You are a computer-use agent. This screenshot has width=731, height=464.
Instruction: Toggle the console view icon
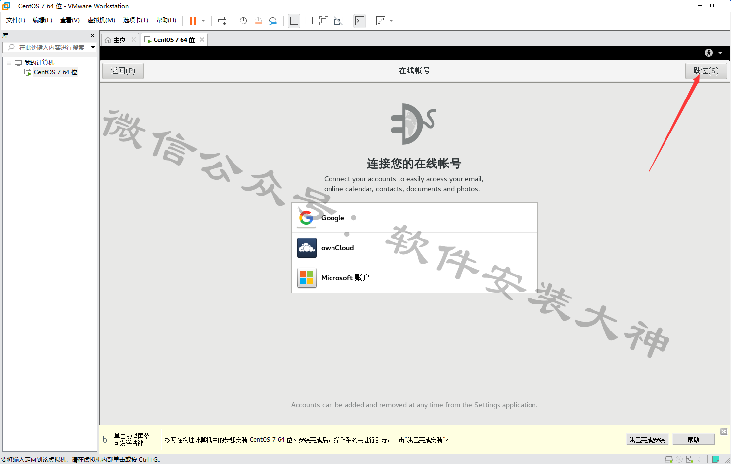[x=360, y=21]
